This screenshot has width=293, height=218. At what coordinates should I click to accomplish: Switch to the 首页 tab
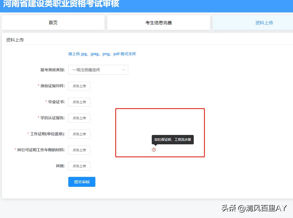(53, 23)
